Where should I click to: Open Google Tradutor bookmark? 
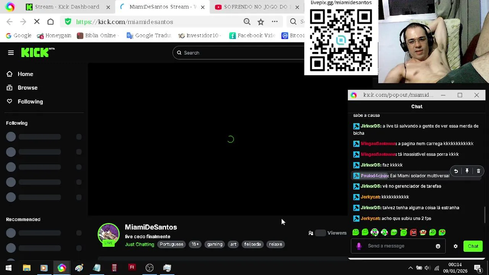(149, 36)
